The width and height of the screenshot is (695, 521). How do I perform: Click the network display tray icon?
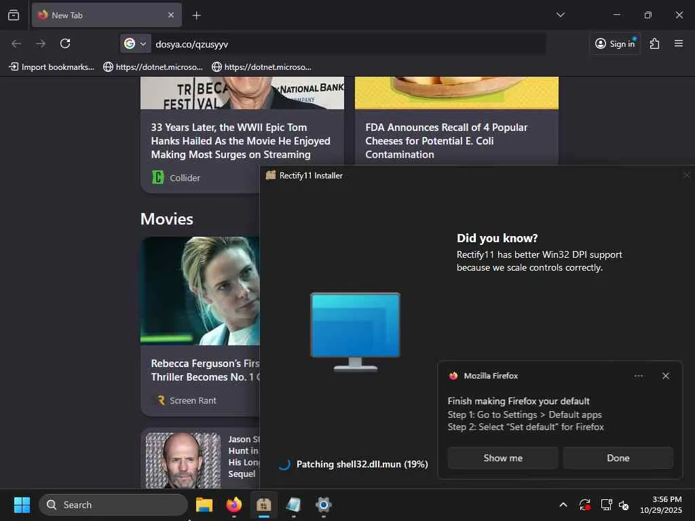(x=606, y=505)
